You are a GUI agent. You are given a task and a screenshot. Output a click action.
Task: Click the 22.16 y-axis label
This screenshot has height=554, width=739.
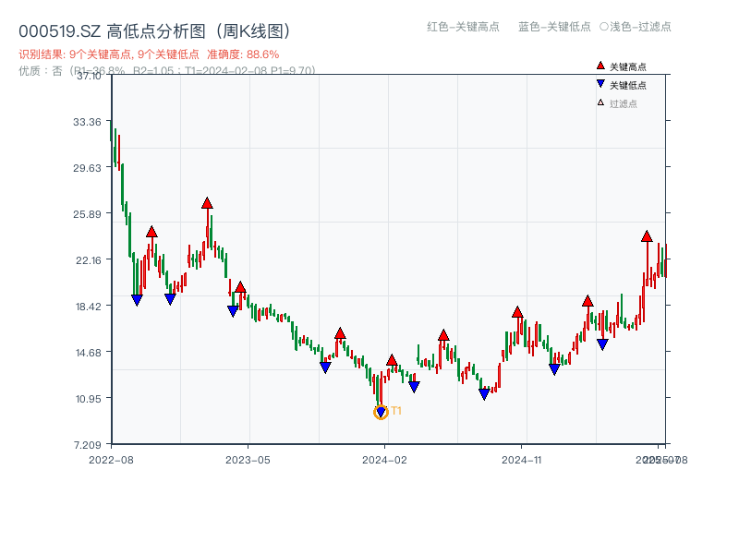[x=89, y=260]
